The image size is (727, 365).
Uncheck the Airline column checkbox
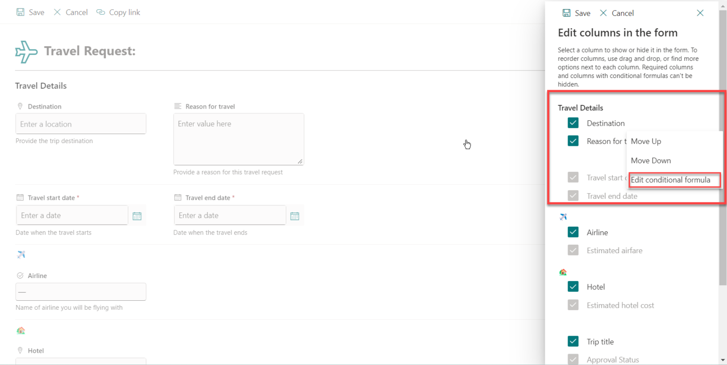coord(573,232)
